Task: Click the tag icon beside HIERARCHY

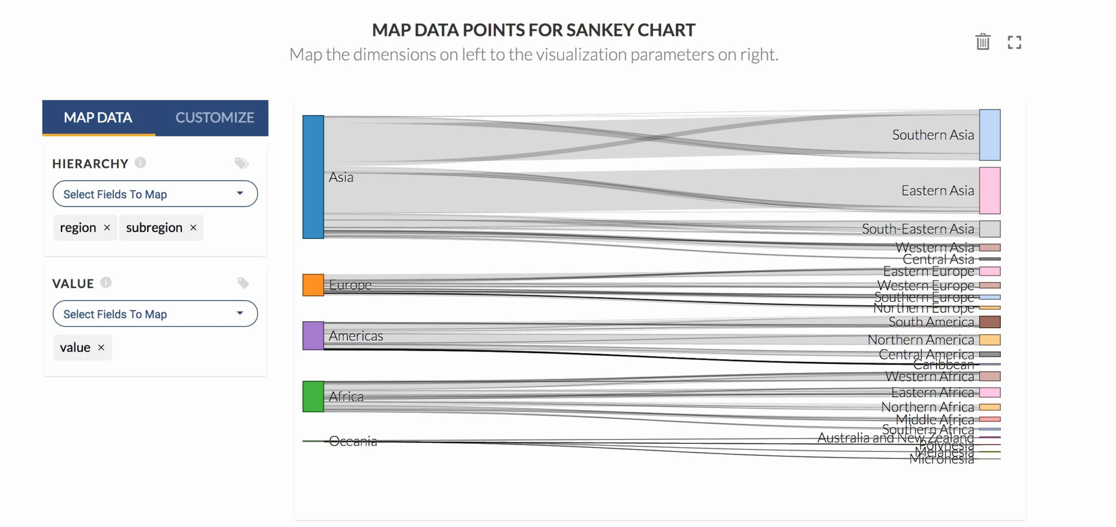Action: (x=242, y=163)
